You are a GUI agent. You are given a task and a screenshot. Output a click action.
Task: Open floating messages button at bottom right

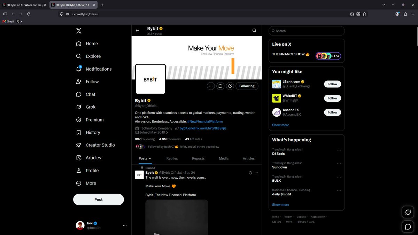(408, 227)
